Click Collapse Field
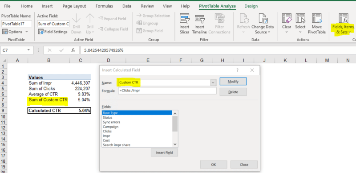 coord(113,29)
